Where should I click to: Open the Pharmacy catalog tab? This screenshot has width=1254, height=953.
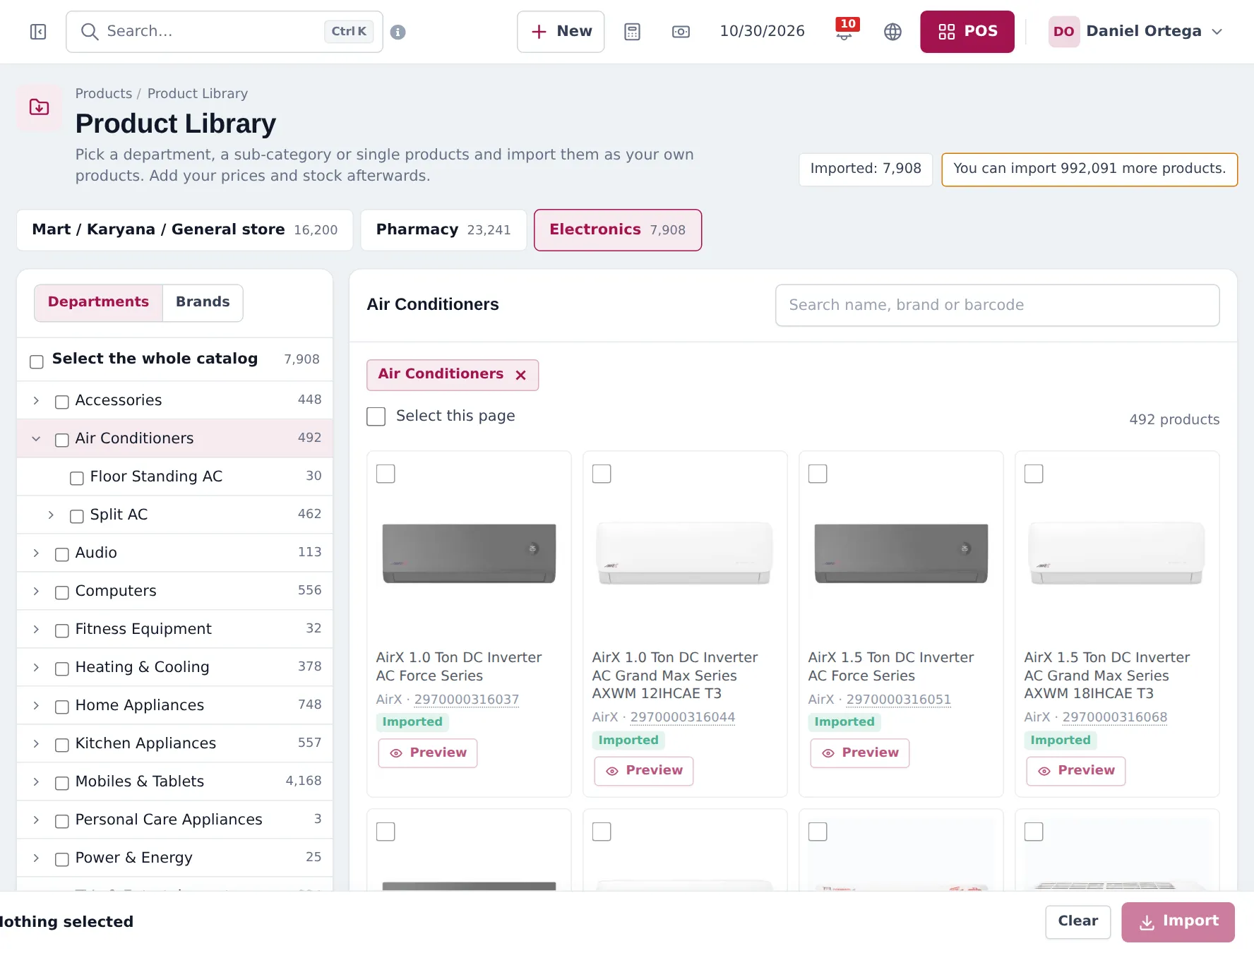coord(443,230)
